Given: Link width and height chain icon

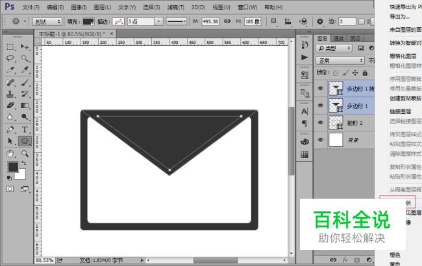Looking at the screenshot, I should [227, 21].
